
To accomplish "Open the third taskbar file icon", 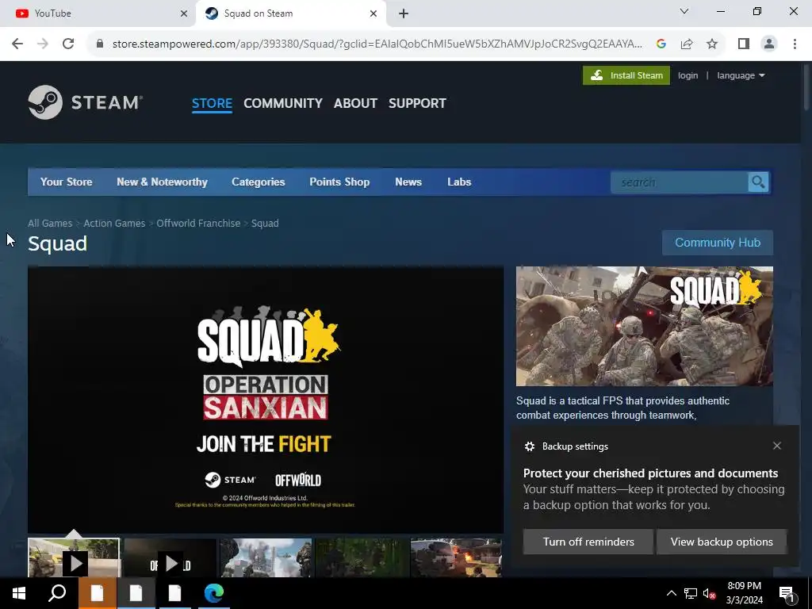I will coord(174,593).
